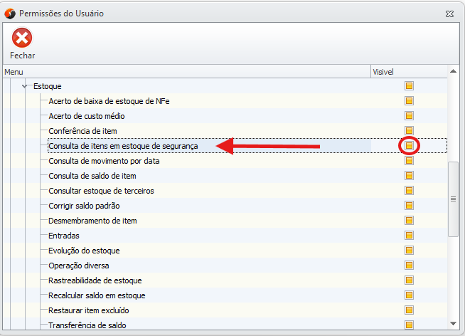Click the app icon in title bar
Image resolution: width=465 pixels, height=336 pixels.
(9, 13)
